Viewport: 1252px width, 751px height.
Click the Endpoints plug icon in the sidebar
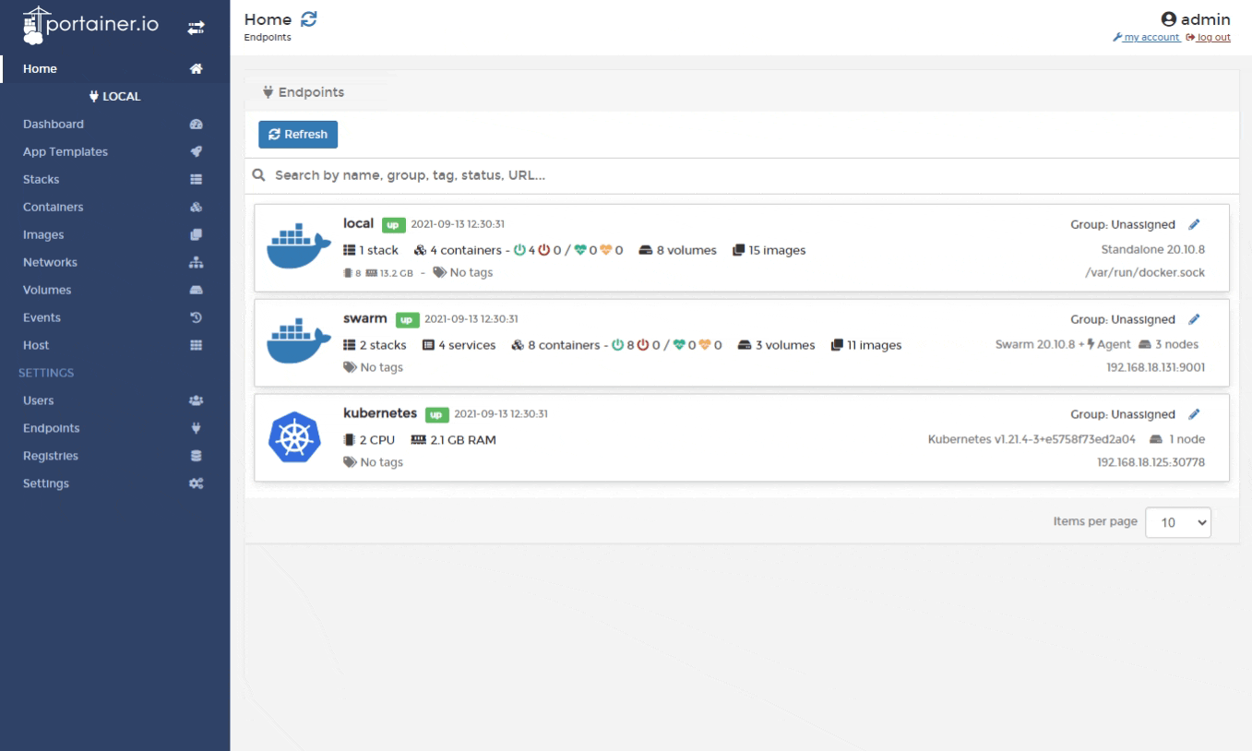[x=196, y=429]
